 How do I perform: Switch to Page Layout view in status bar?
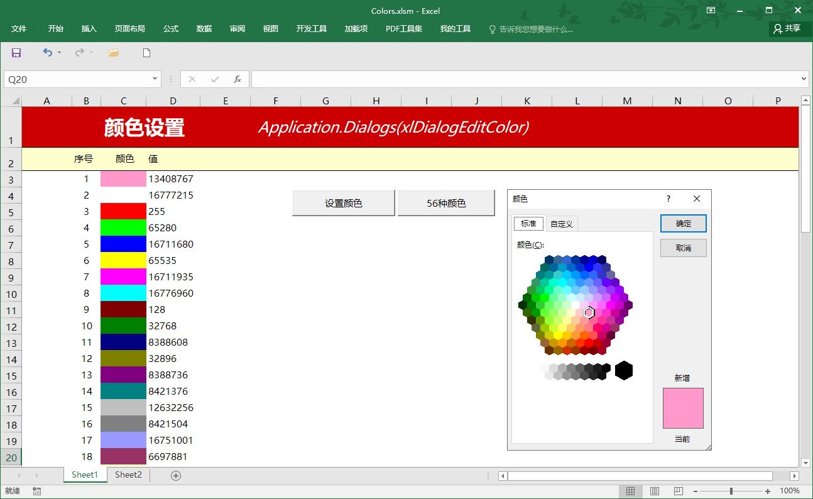[653, 491]
